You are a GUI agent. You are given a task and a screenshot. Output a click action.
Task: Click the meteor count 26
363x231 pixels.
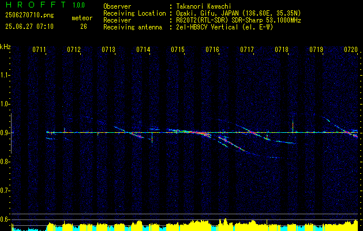click(84, 27)
